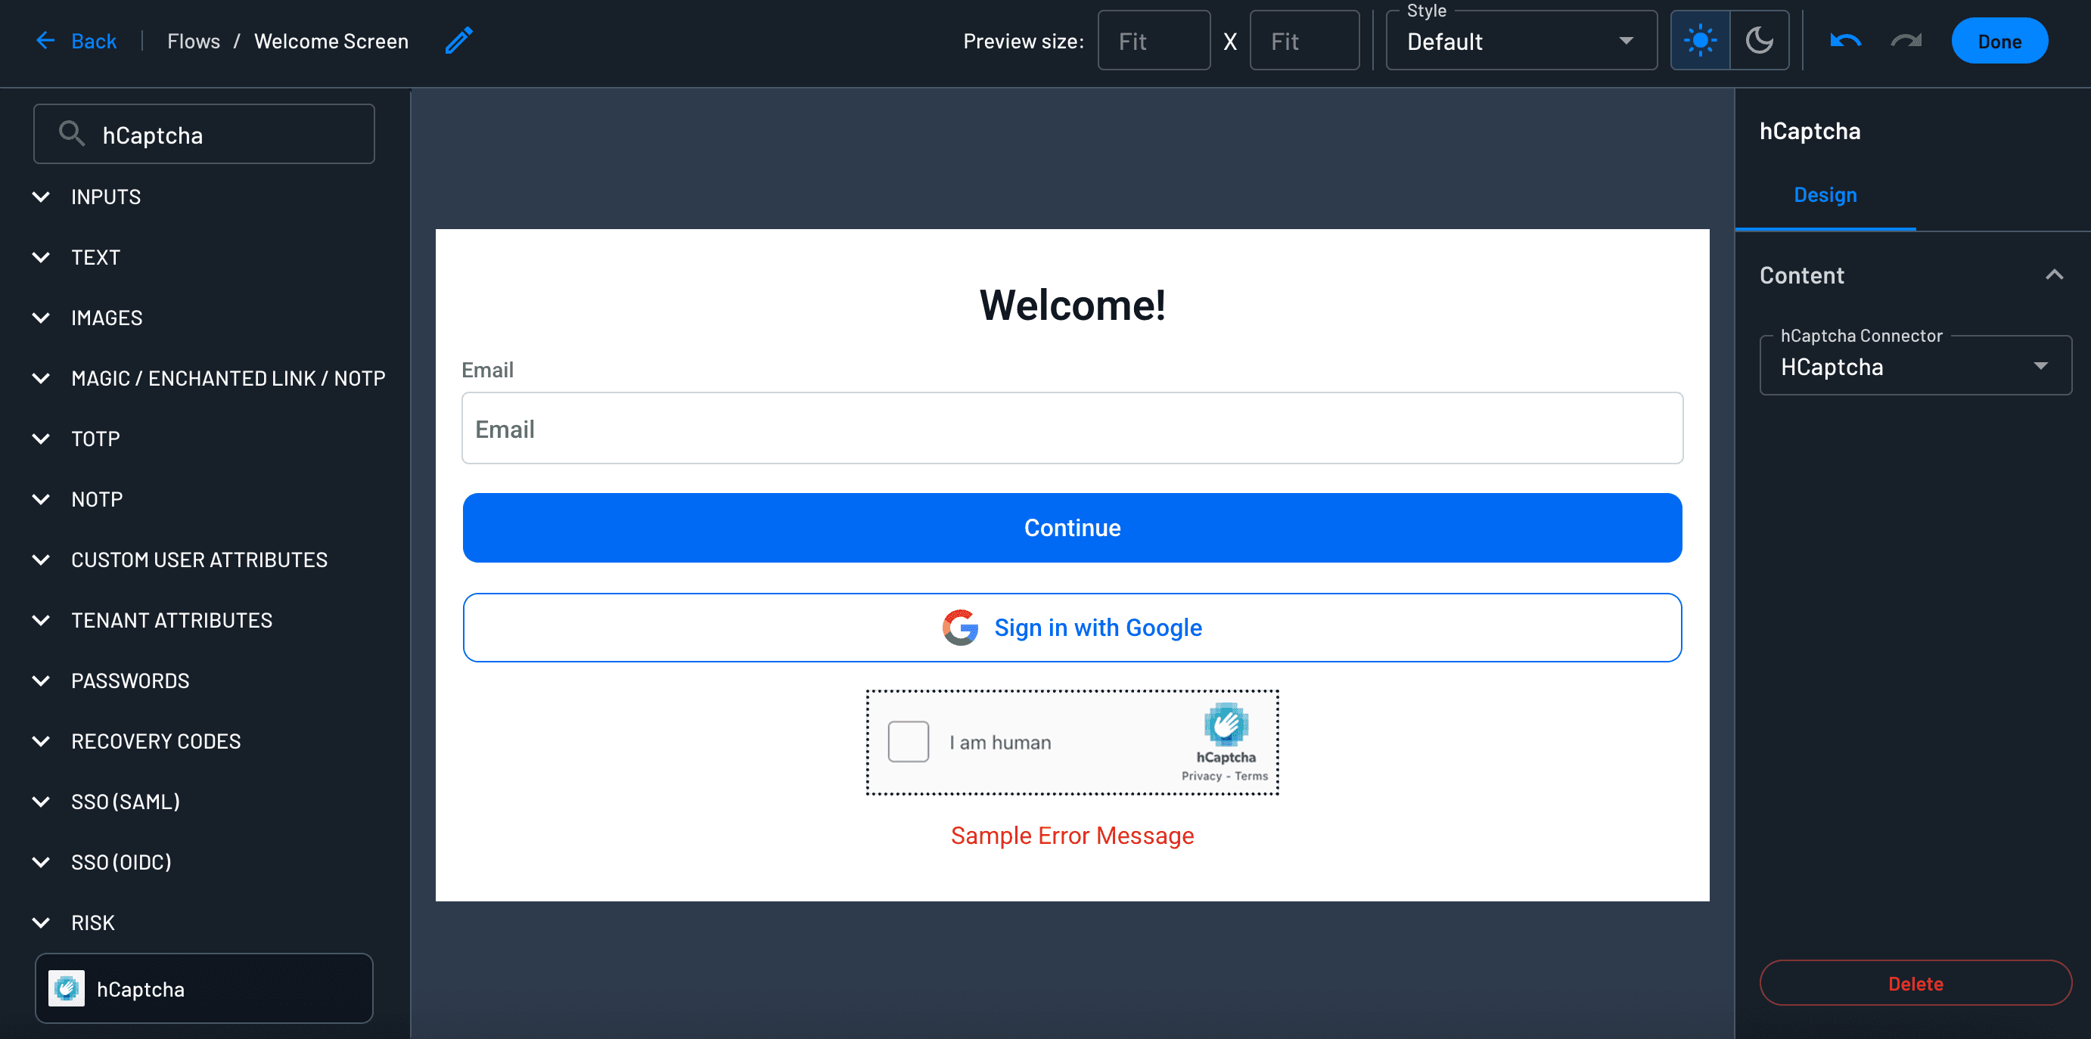Click the pencil icon to rename screen
Image resolution: width=2091 pixels, height=1039 pixels.
click(x=458, y=41)
